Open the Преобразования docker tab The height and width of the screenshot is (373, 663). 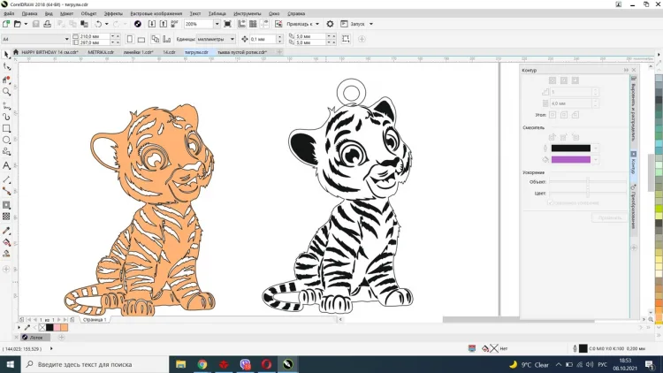pyautogui.click(x=634, y=208)
